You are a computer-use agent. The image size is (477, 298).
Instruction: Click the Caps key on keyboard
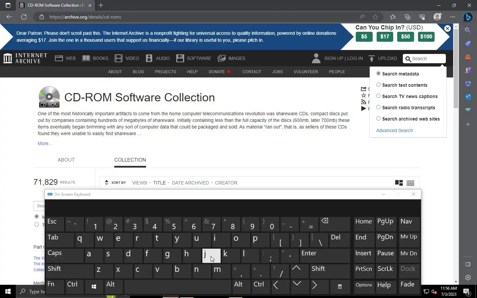65,256
